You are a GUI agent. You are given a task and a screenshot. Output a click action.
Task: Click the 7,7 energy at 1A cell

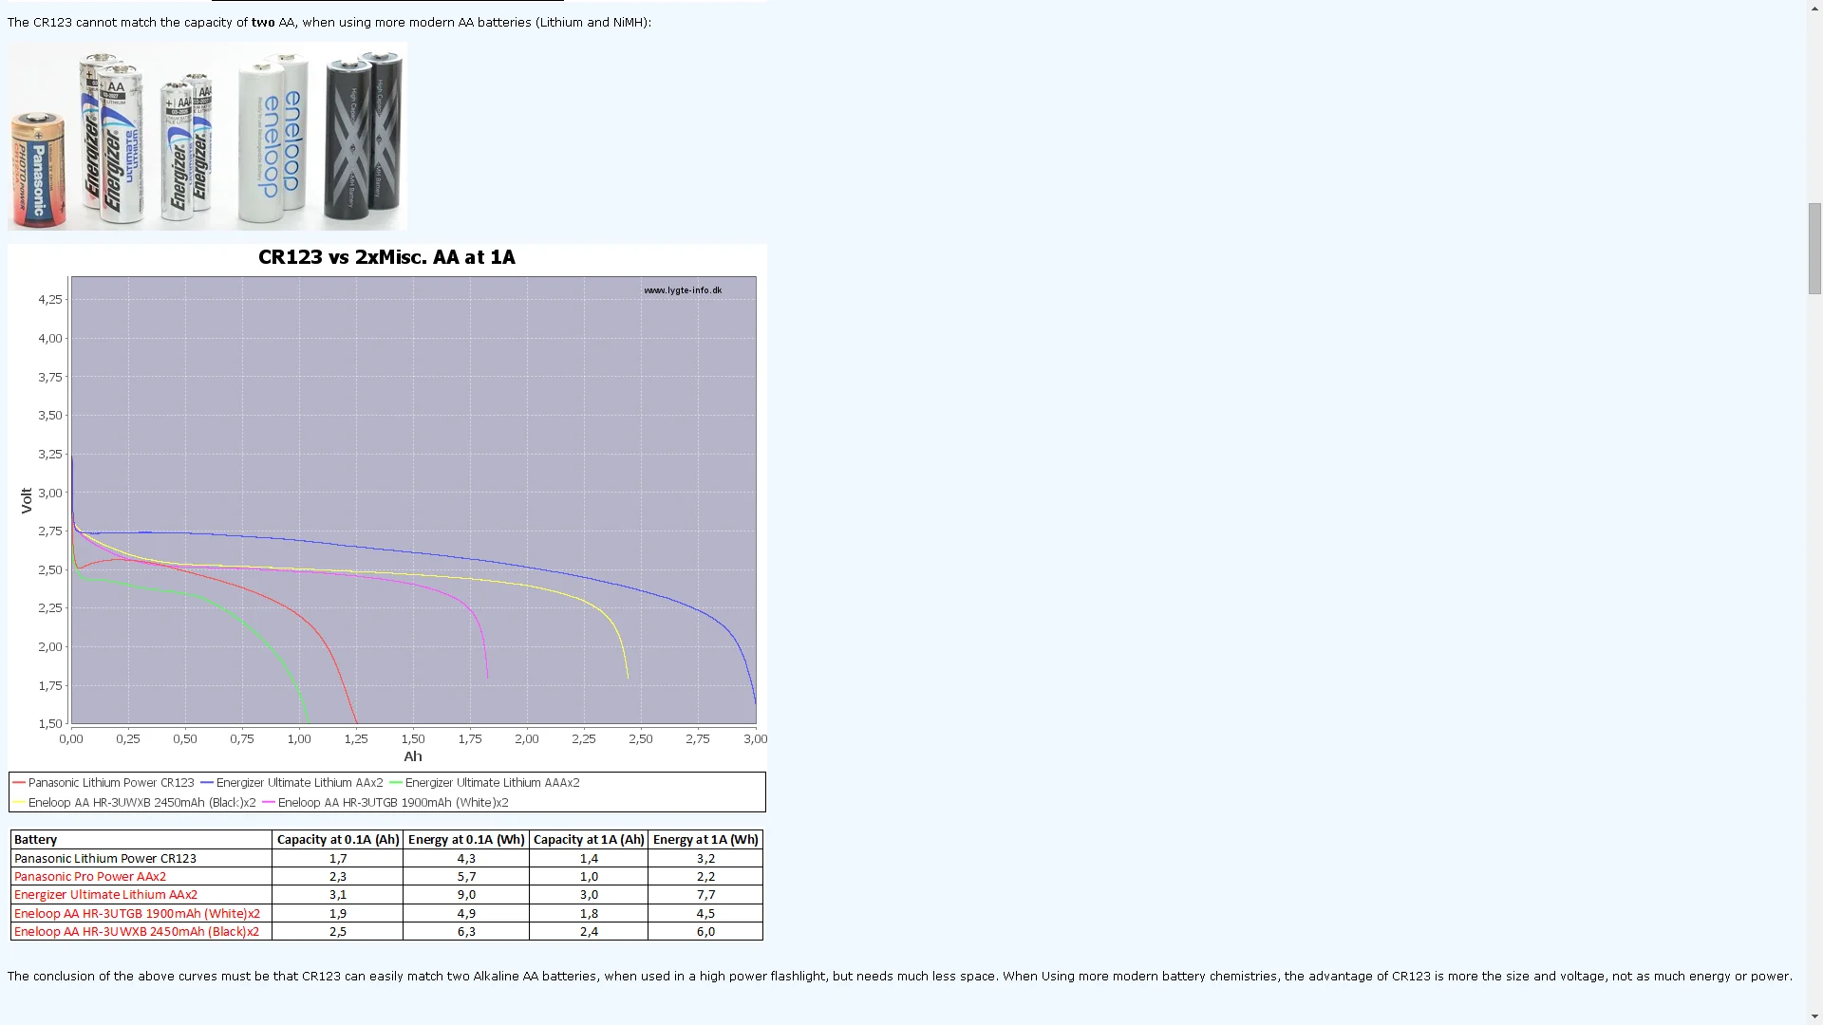coord(705,895)
